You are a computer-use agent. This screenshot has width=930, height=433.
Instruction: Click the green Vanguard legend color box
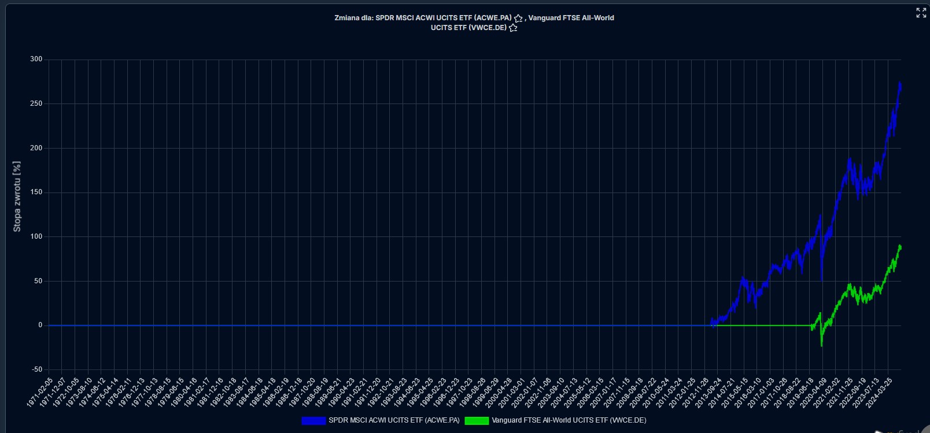[477, 421]
